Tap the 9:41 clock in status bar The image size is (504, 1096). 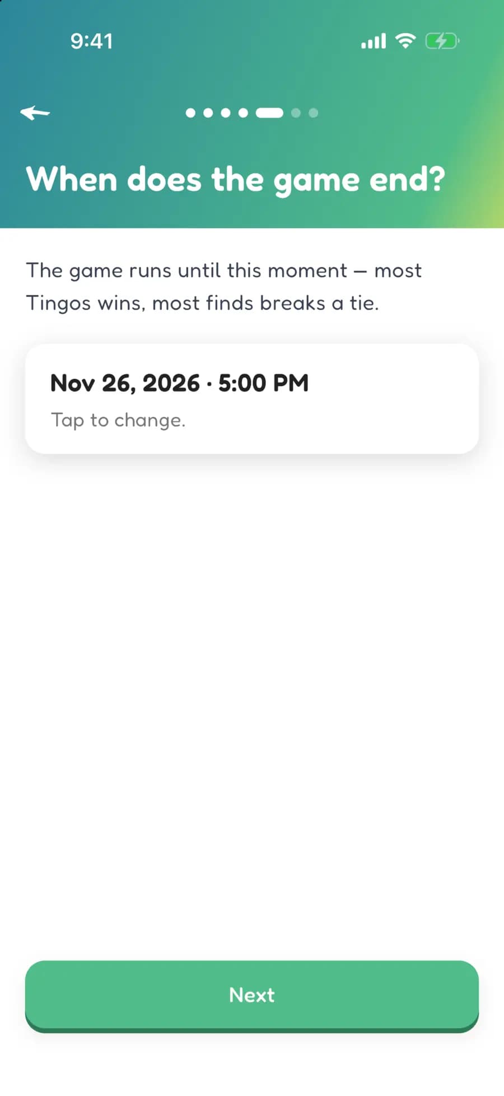click(x=92, y=41)
